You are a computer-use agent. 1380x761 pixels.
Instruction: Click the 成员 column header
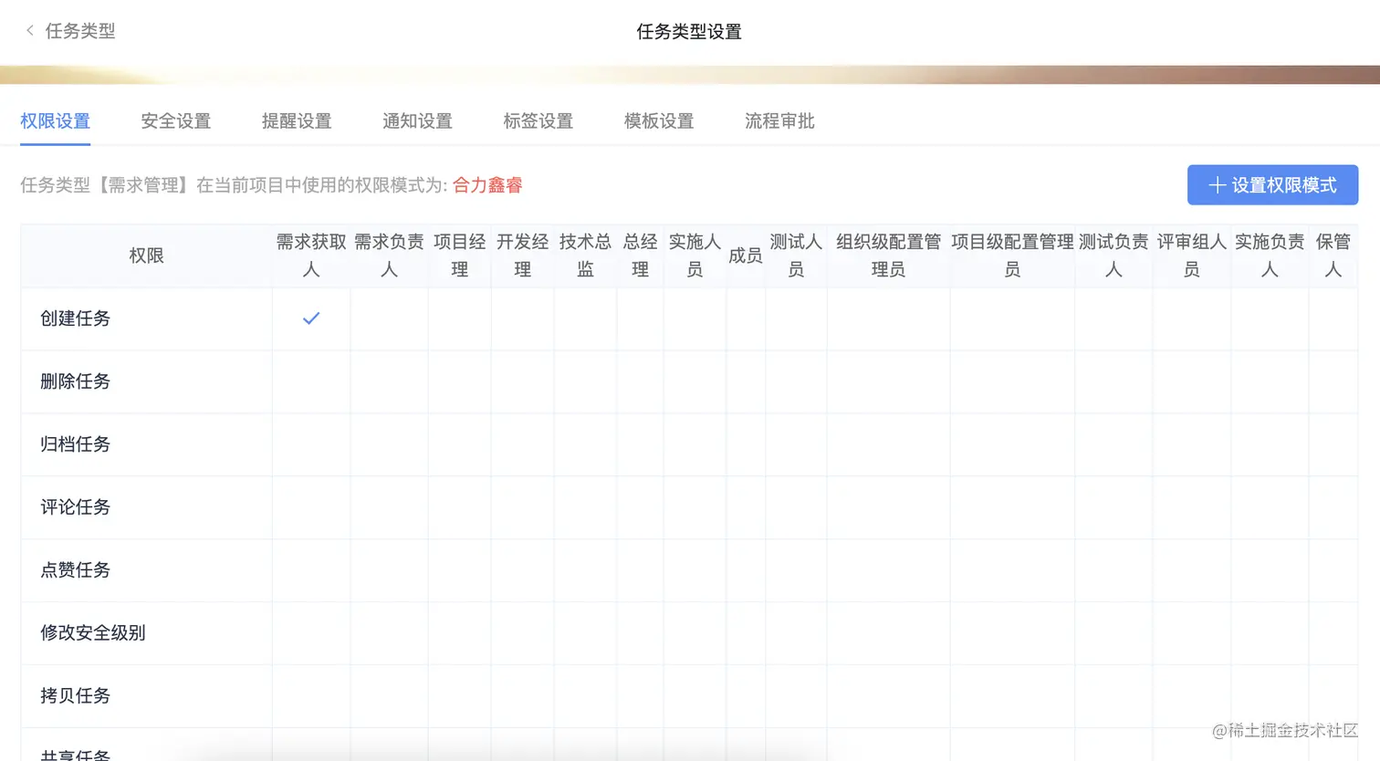(746, 255)
